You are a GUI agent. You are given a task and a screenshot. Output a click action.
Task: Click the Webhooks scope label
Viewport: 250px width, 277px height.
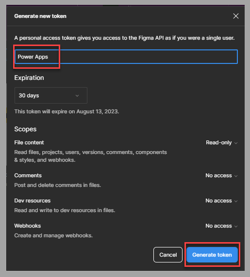coord(28,226)
